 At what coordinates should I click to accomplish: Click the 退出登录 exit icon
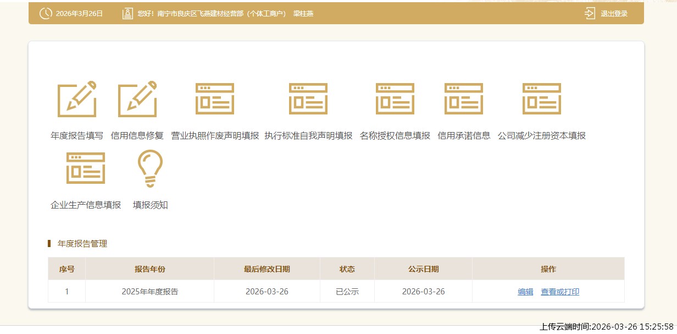pyautogui.click(x=590, y=14)
